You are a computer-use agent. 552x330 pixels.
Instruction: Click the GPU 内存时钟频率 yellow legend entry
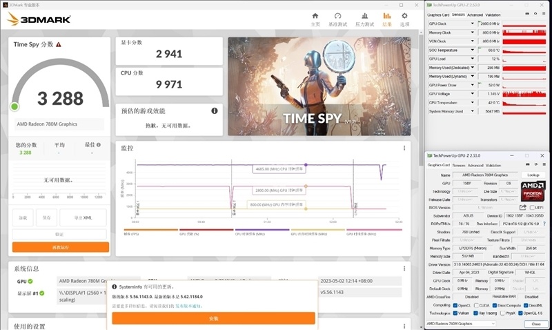(317, 232)
